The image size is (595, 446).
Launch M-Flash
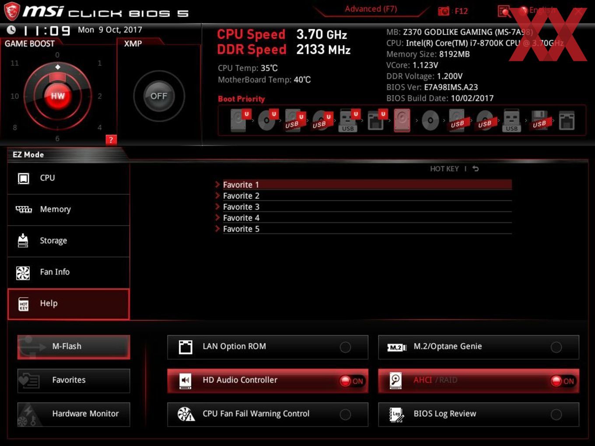(x=73, y=347)
